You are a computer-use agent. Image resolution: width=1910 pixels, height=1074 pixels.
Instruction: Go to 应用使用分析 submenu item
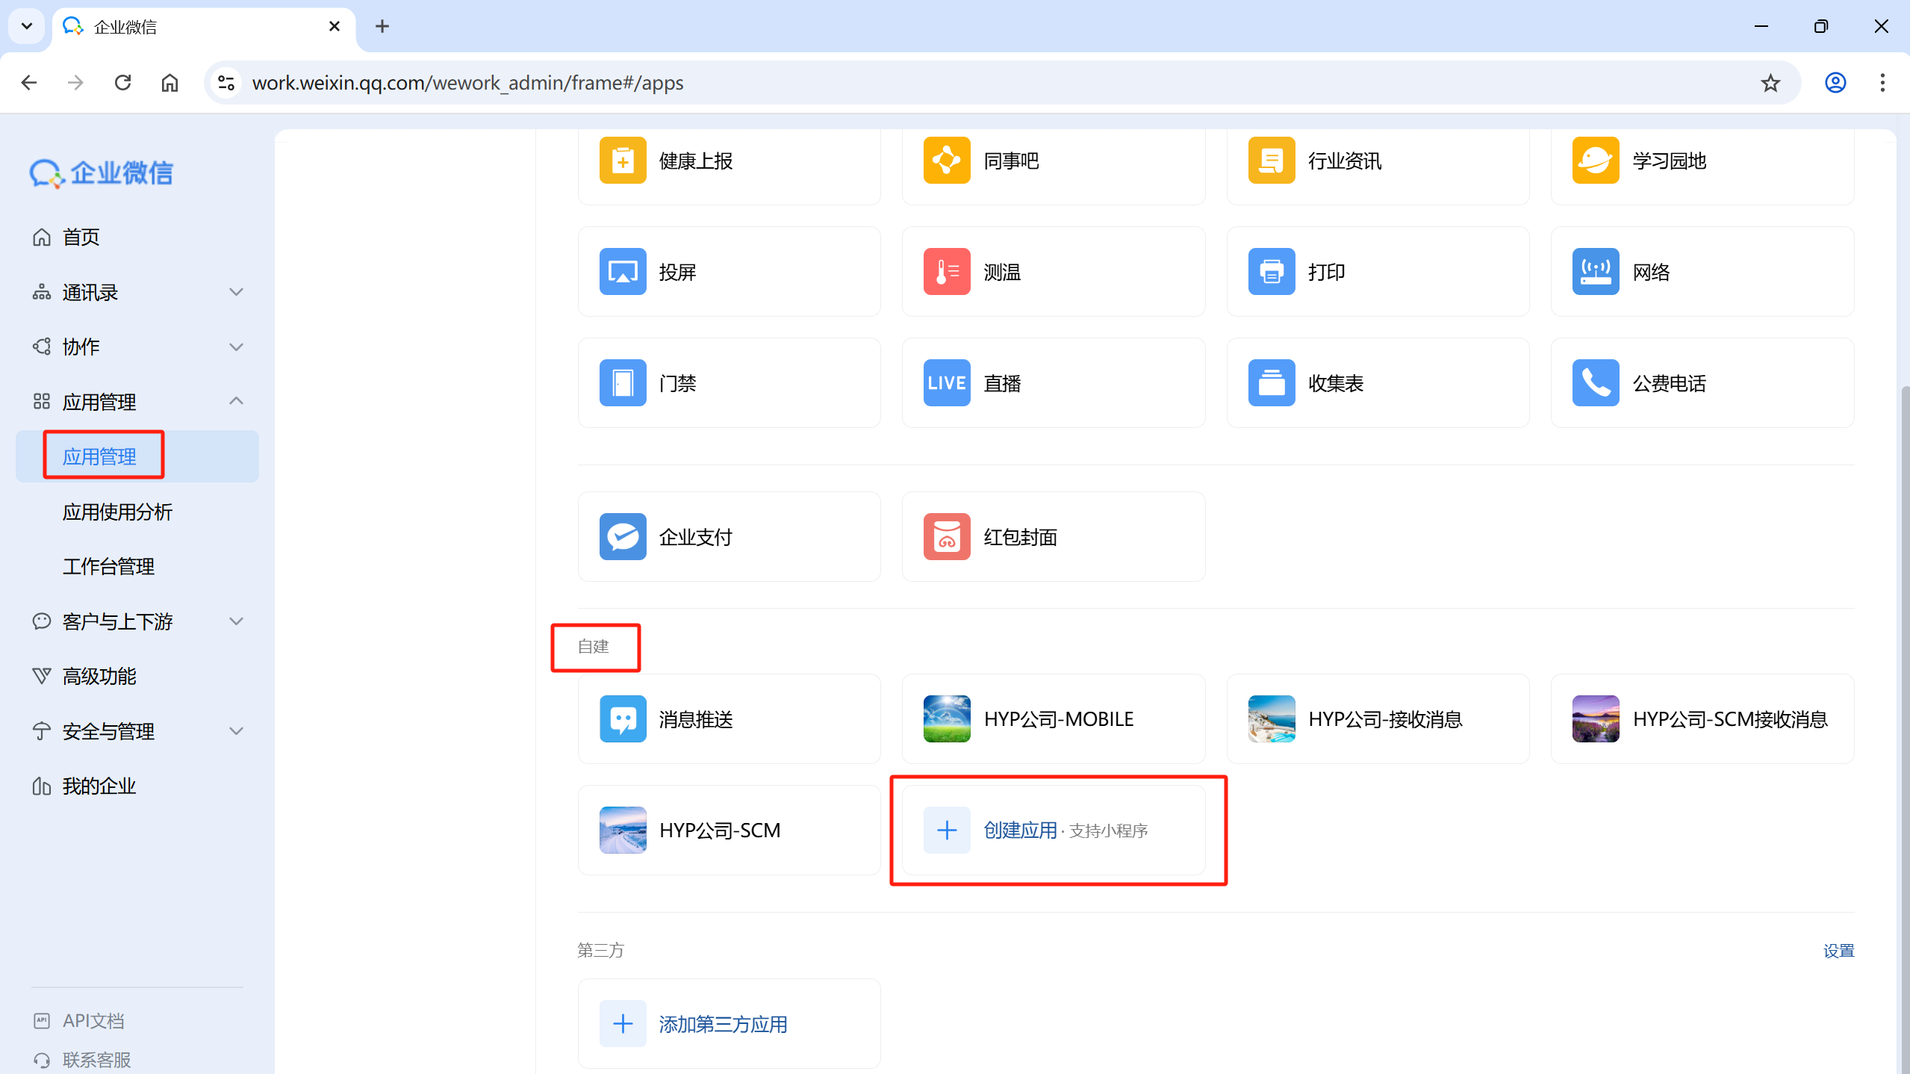click(x=117, y=512)
